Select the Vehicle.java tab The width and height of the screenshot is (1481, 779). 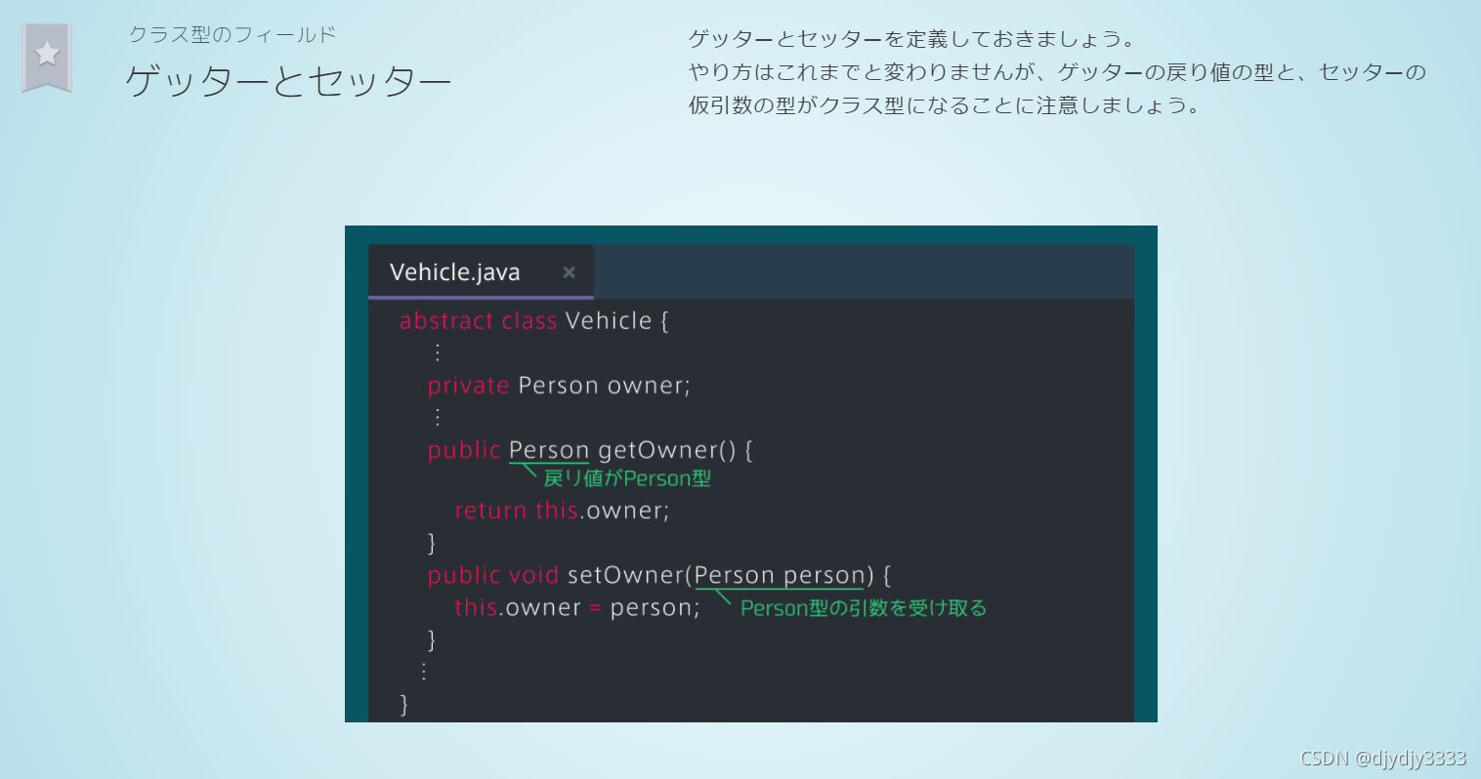[x=481, y=271]
